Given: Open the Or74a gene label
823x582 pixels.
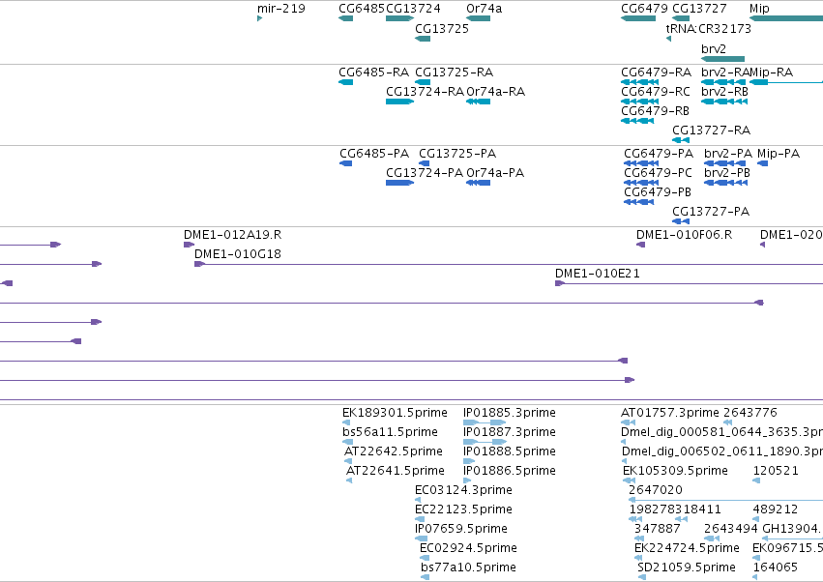Looking at the screenshot, I should point(484,9).
